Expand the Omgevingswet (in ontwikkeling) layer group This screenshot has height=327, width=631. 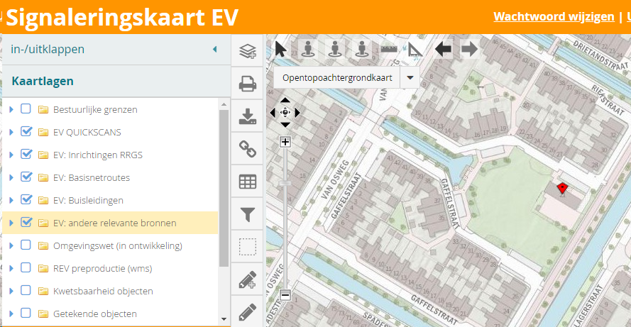tap(11, 245)
